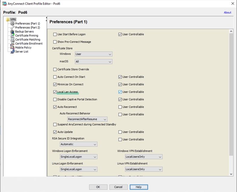Image resolution: width=237 pixels, height=192 pixels.
Task: Check Disable Captive Portal Detection
Action: click(55, 99)
